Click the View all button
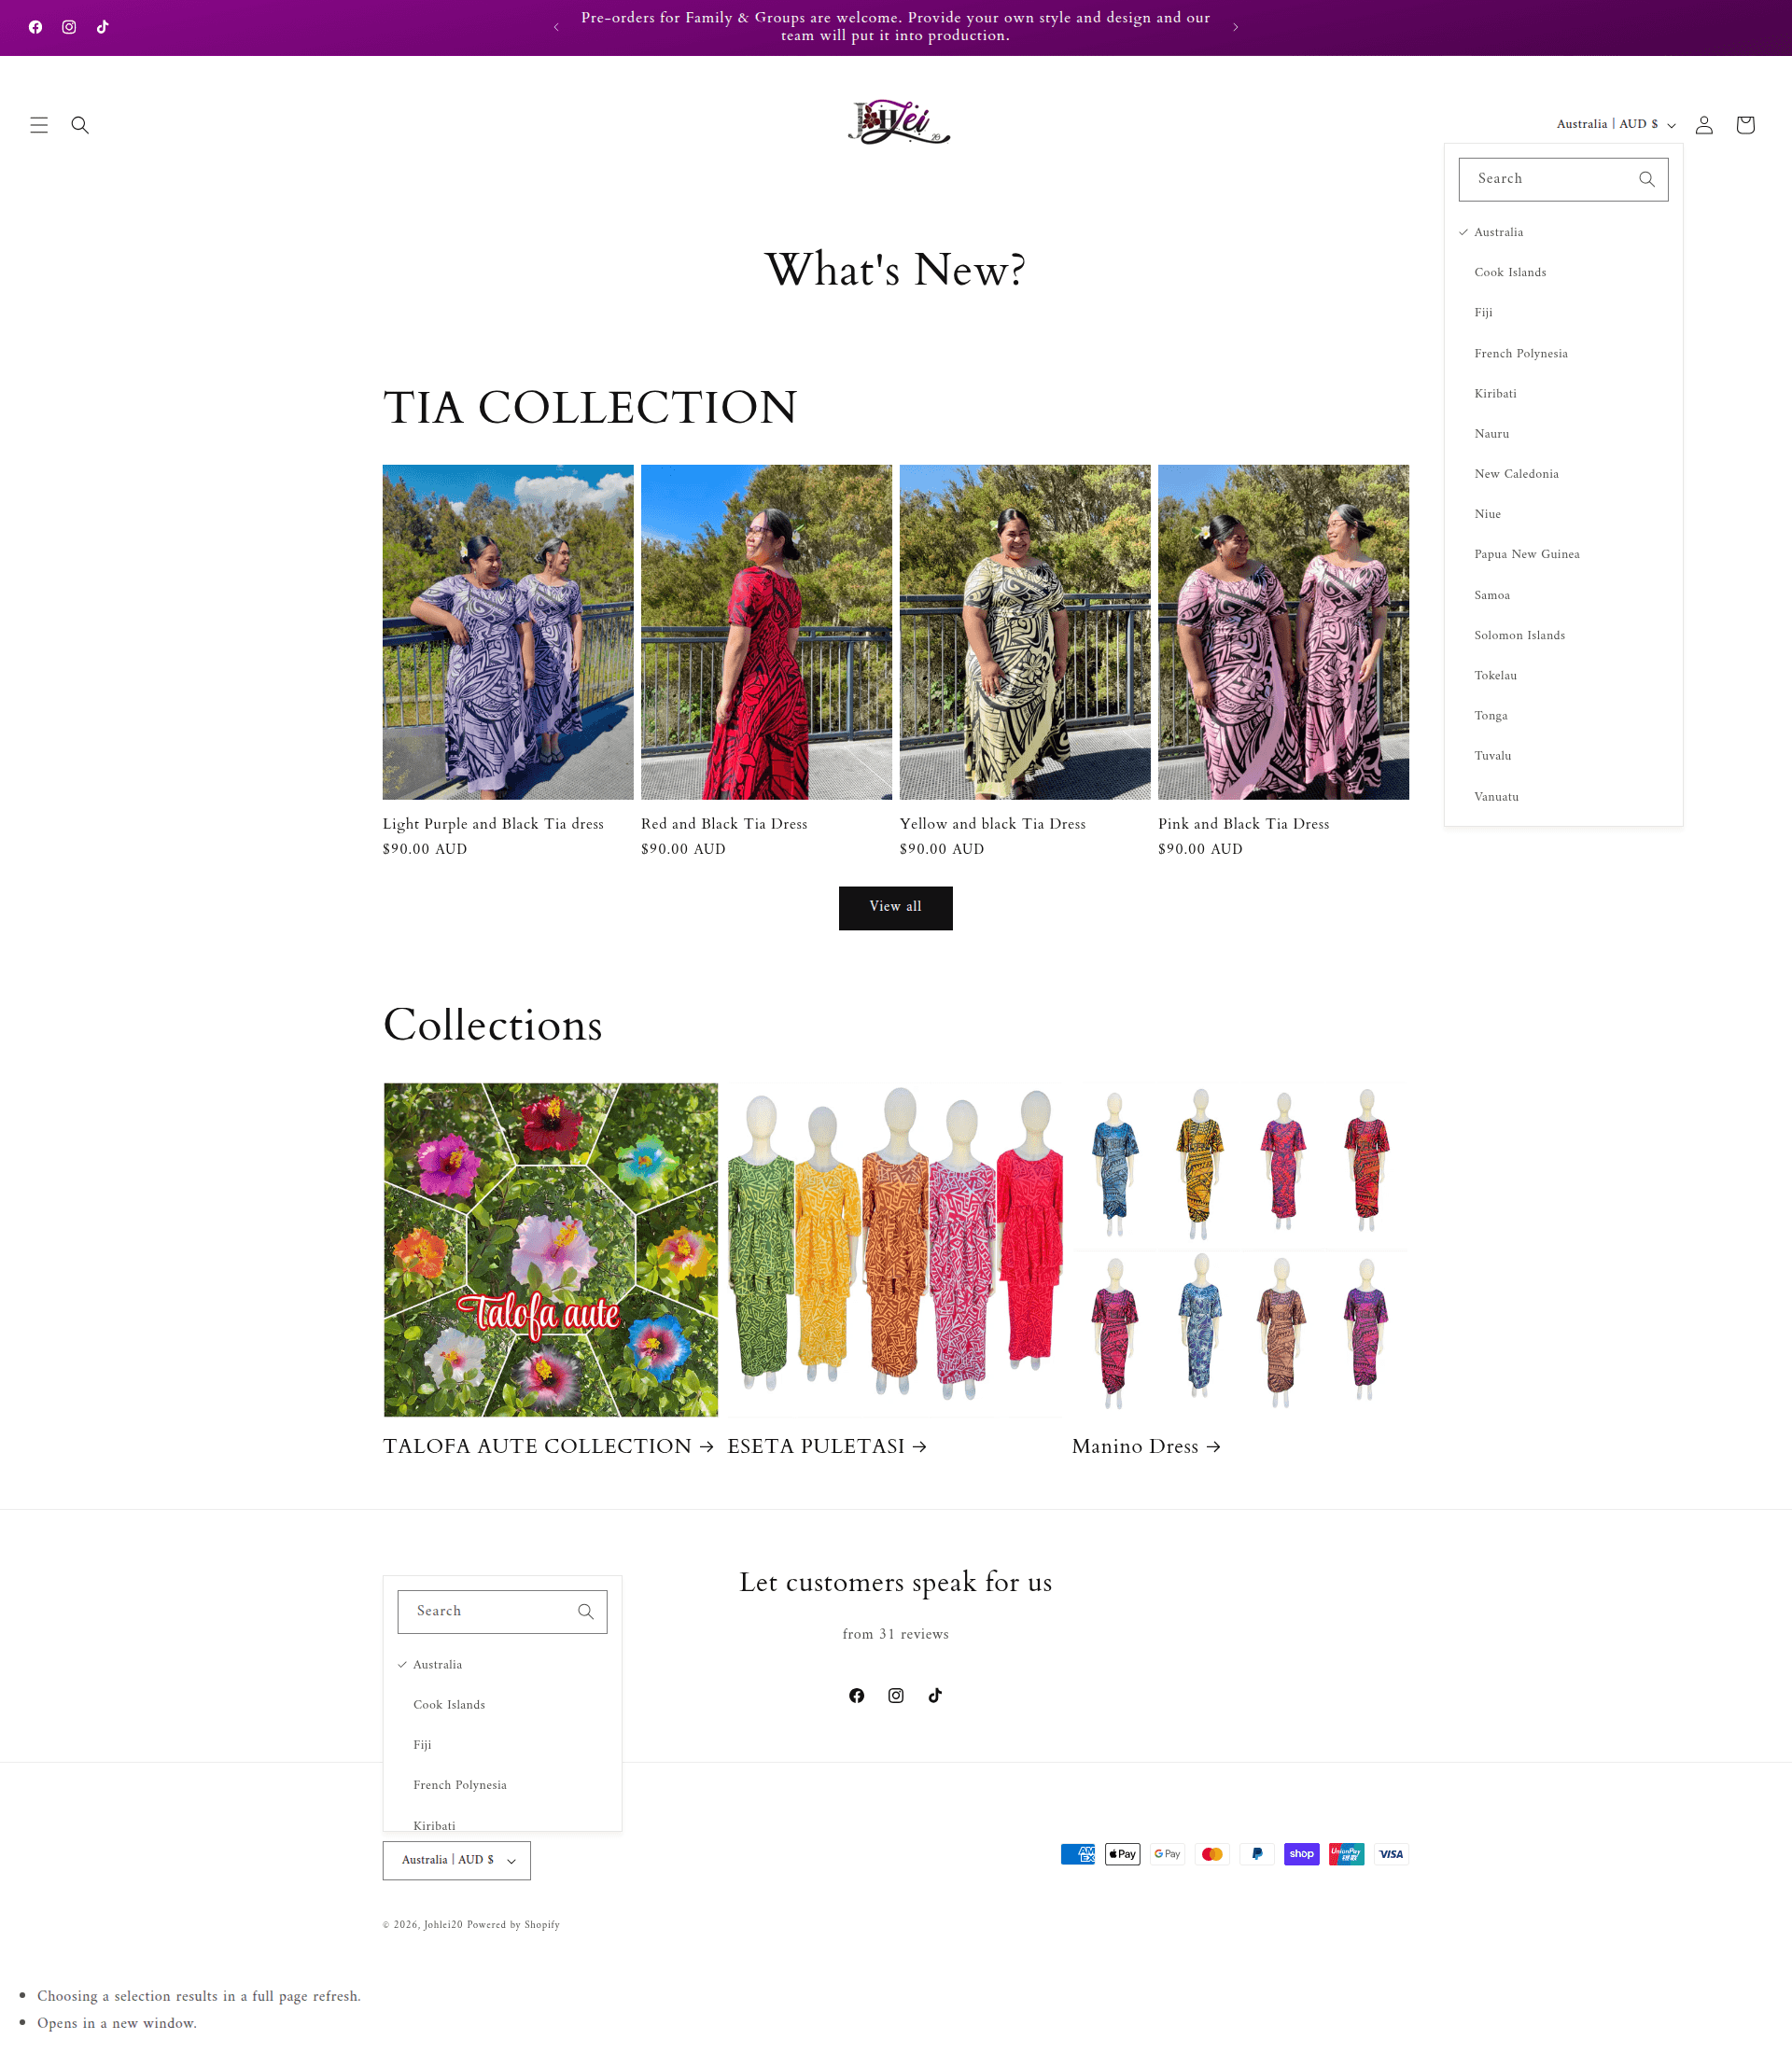This screenshot has width=1792, height=2053. pyautogui.click(x=895, y=907)
